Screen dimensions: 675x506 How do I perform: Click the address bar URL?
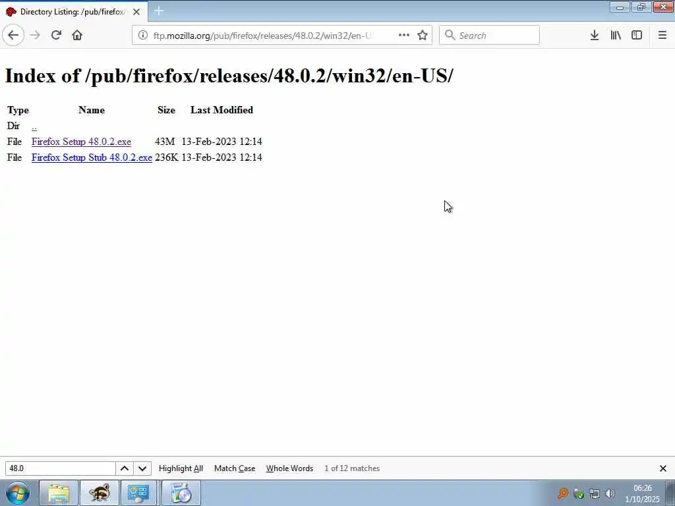(262, 36)
